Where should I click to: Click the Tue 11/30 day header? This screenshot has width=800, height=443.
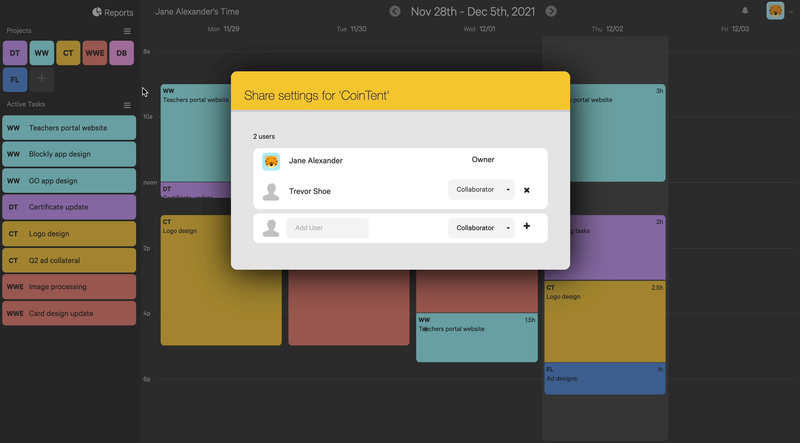351,29
